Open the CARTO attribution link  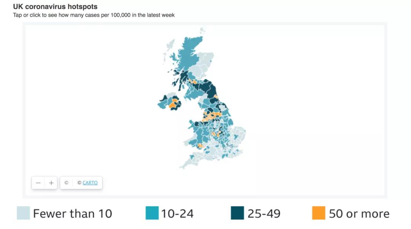tap(90, 183)
